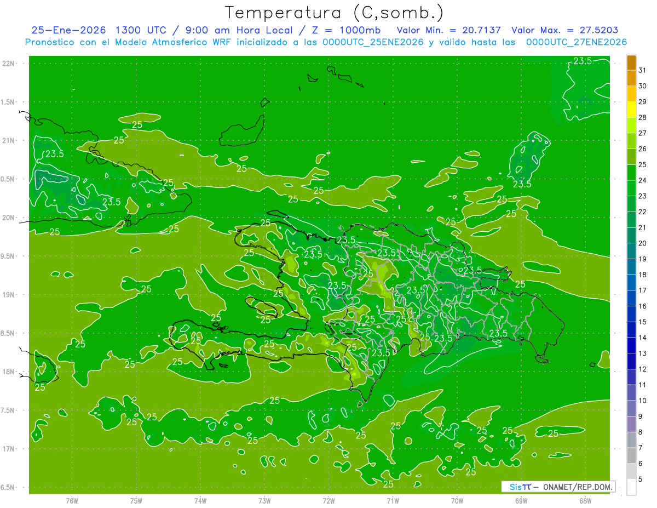Image resolution: width=657 pixels, height=508 pixels.
Task: Click the legend value "14"
Action: click(643, 338)
